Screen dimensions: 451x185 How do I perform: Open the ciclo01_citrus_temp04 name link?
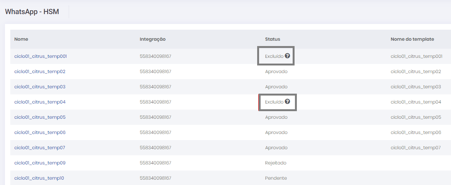pyautogui.click(x=40, y=102)
